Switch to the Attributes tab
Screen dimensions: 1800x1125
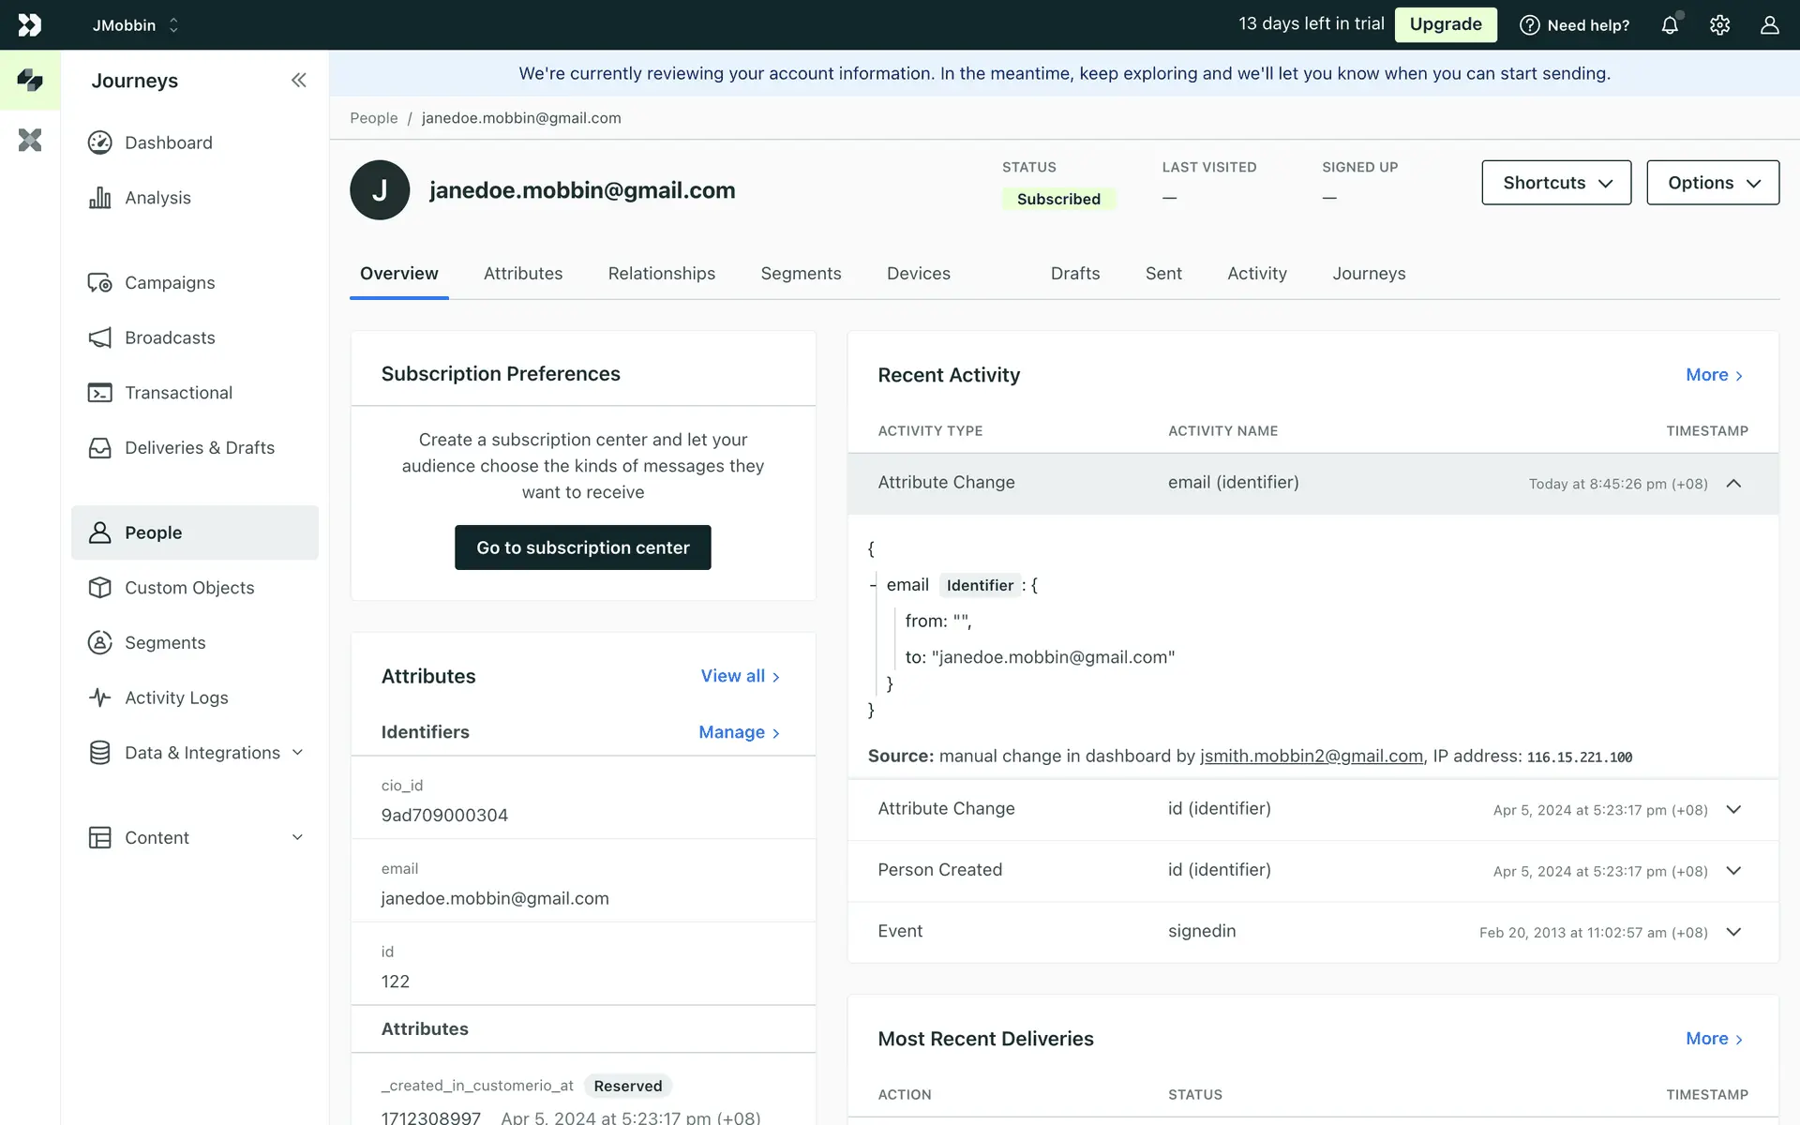tap(523, 274)
